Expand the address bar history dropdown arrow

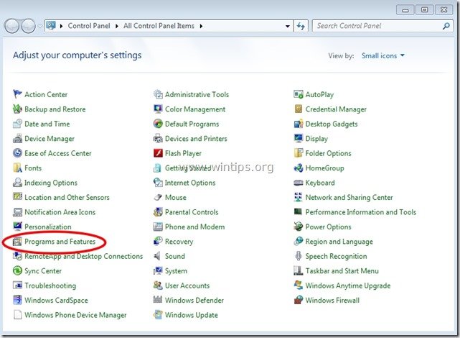tap(288, 26)
